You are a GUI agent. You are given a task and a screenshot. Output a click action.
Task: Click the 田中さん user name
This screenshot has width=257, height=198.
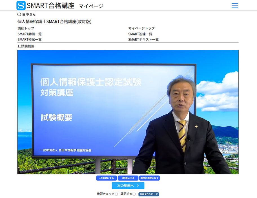(x=29, y=14)
